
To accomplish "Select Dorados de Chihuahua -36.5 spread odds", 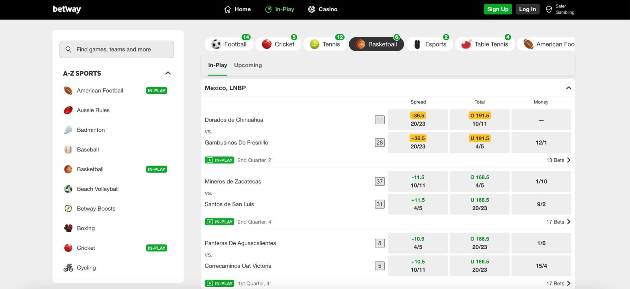I will 418,120.
